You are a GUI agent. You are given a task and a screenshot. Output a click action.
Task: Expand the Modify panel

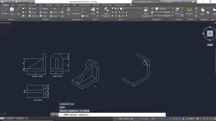(x=46, y=19)
